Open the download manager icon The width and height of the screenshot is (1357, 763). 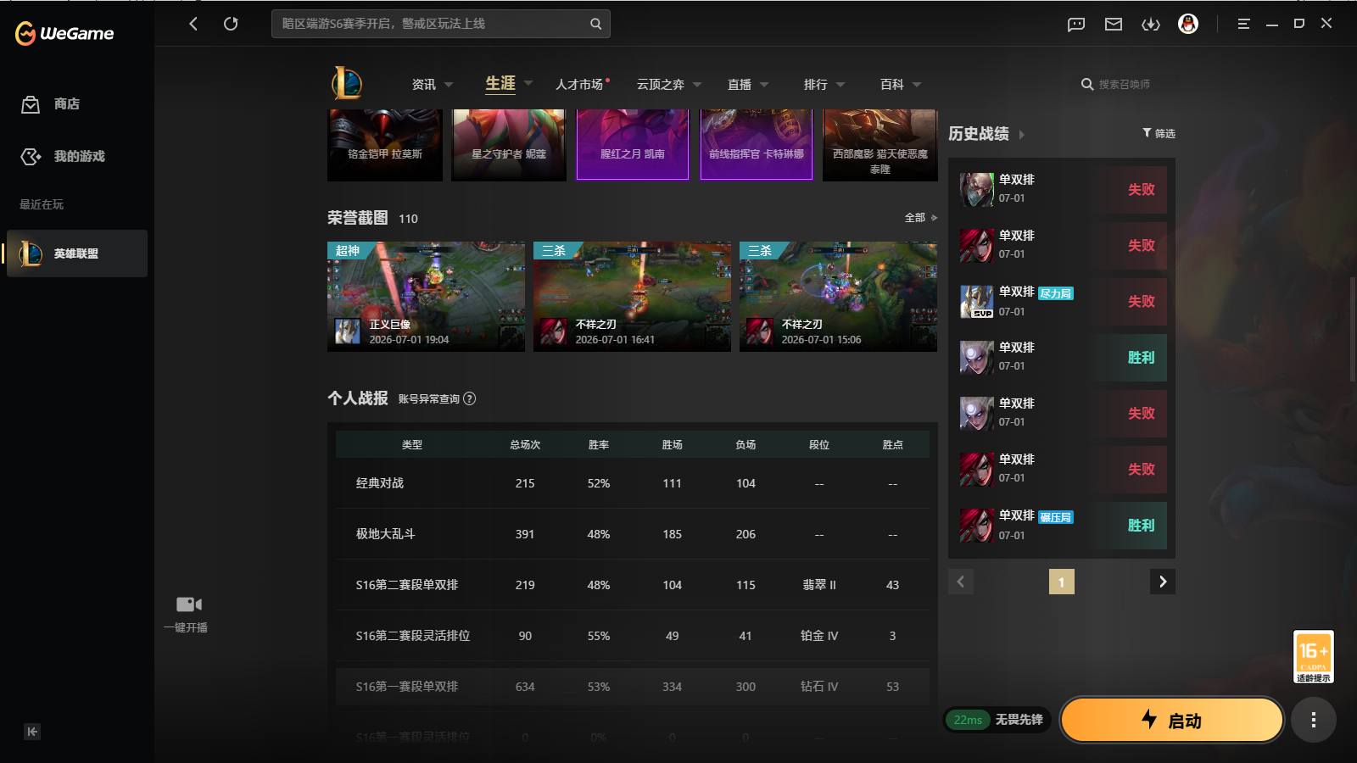tap(1151, 24)
